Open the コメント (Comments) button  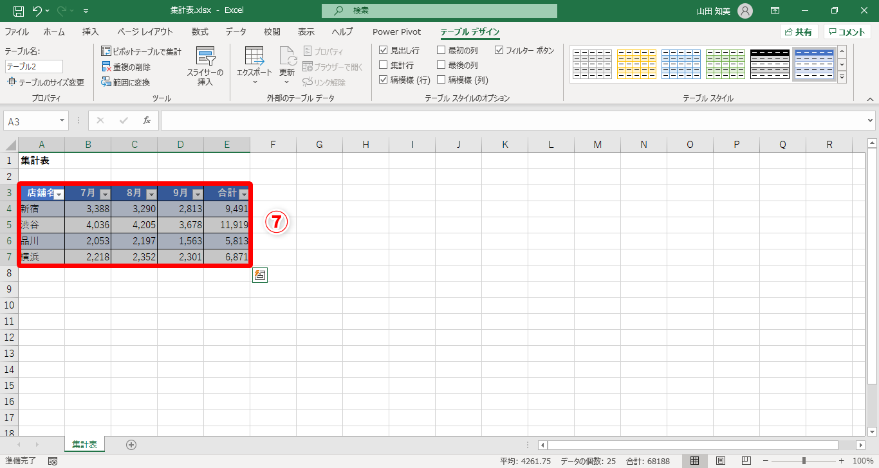click(847, 32)
